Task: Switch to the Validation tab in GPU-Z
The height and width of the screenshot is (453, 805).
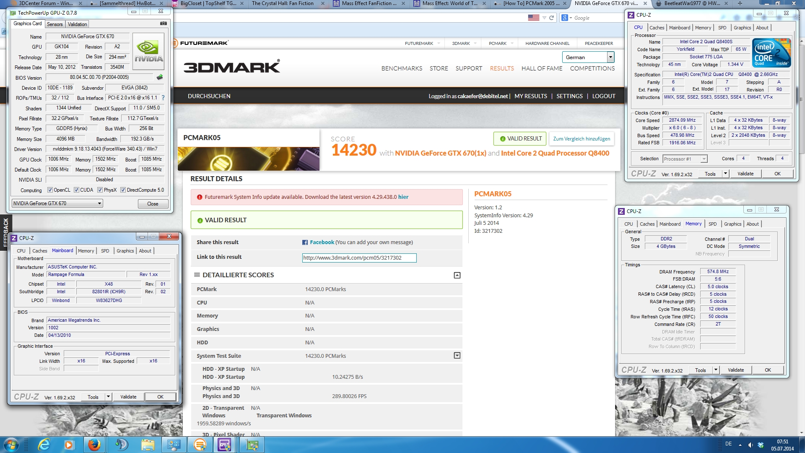Action: tap(78, 24)
